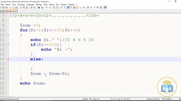Open the Search menu
181x101 pixels.
click(8, 4)
